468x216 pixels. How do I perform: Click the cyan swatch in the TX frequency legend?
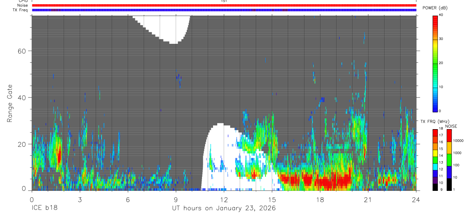pyautogui.click(x=435, y=166)
